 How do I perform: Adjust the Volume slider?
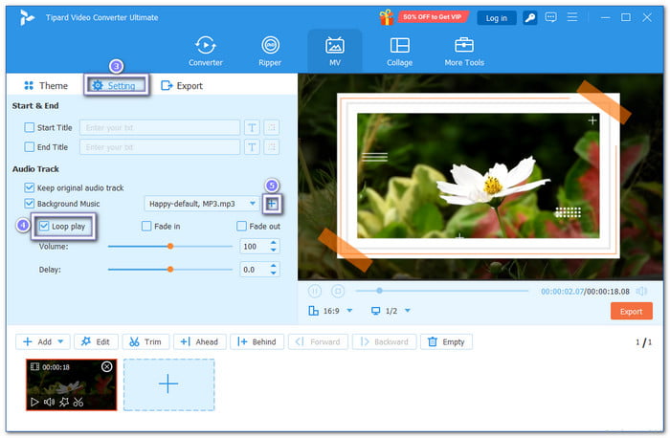[x=170, y=247]
